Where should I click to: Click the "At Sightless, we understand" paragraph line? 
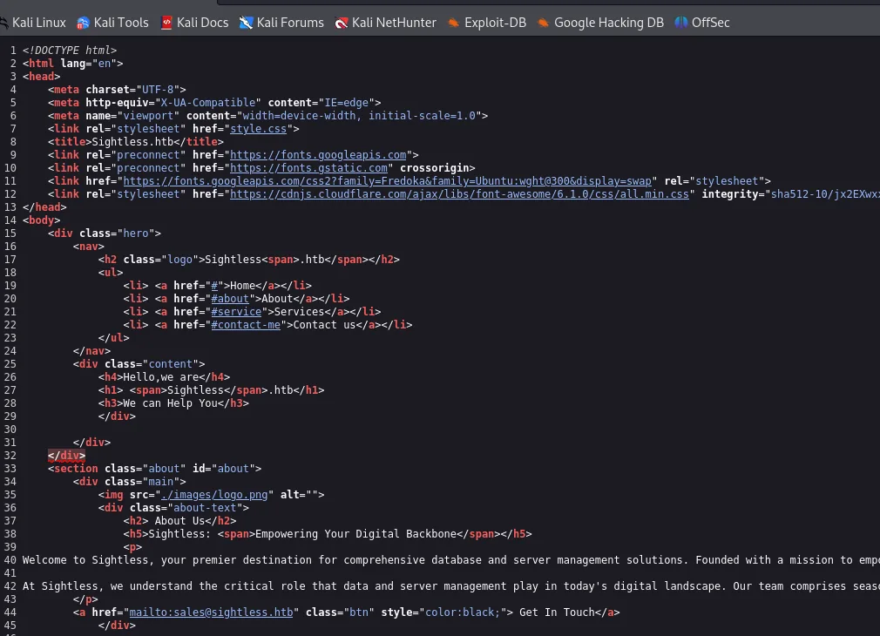(451, 586)
